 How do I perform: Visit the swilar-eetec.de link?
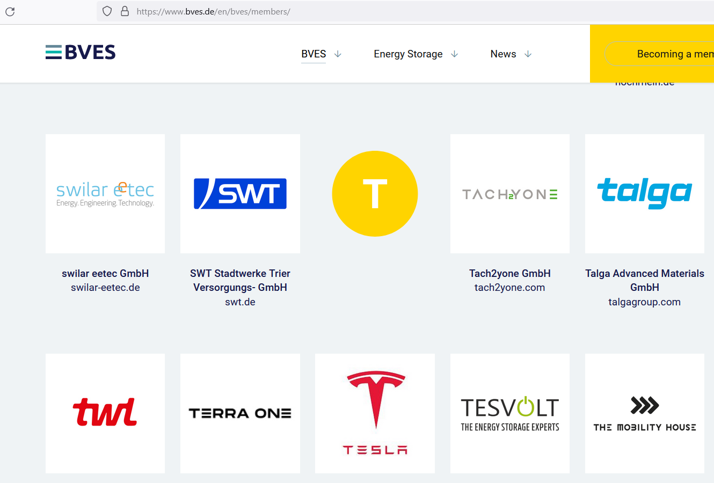105,288
